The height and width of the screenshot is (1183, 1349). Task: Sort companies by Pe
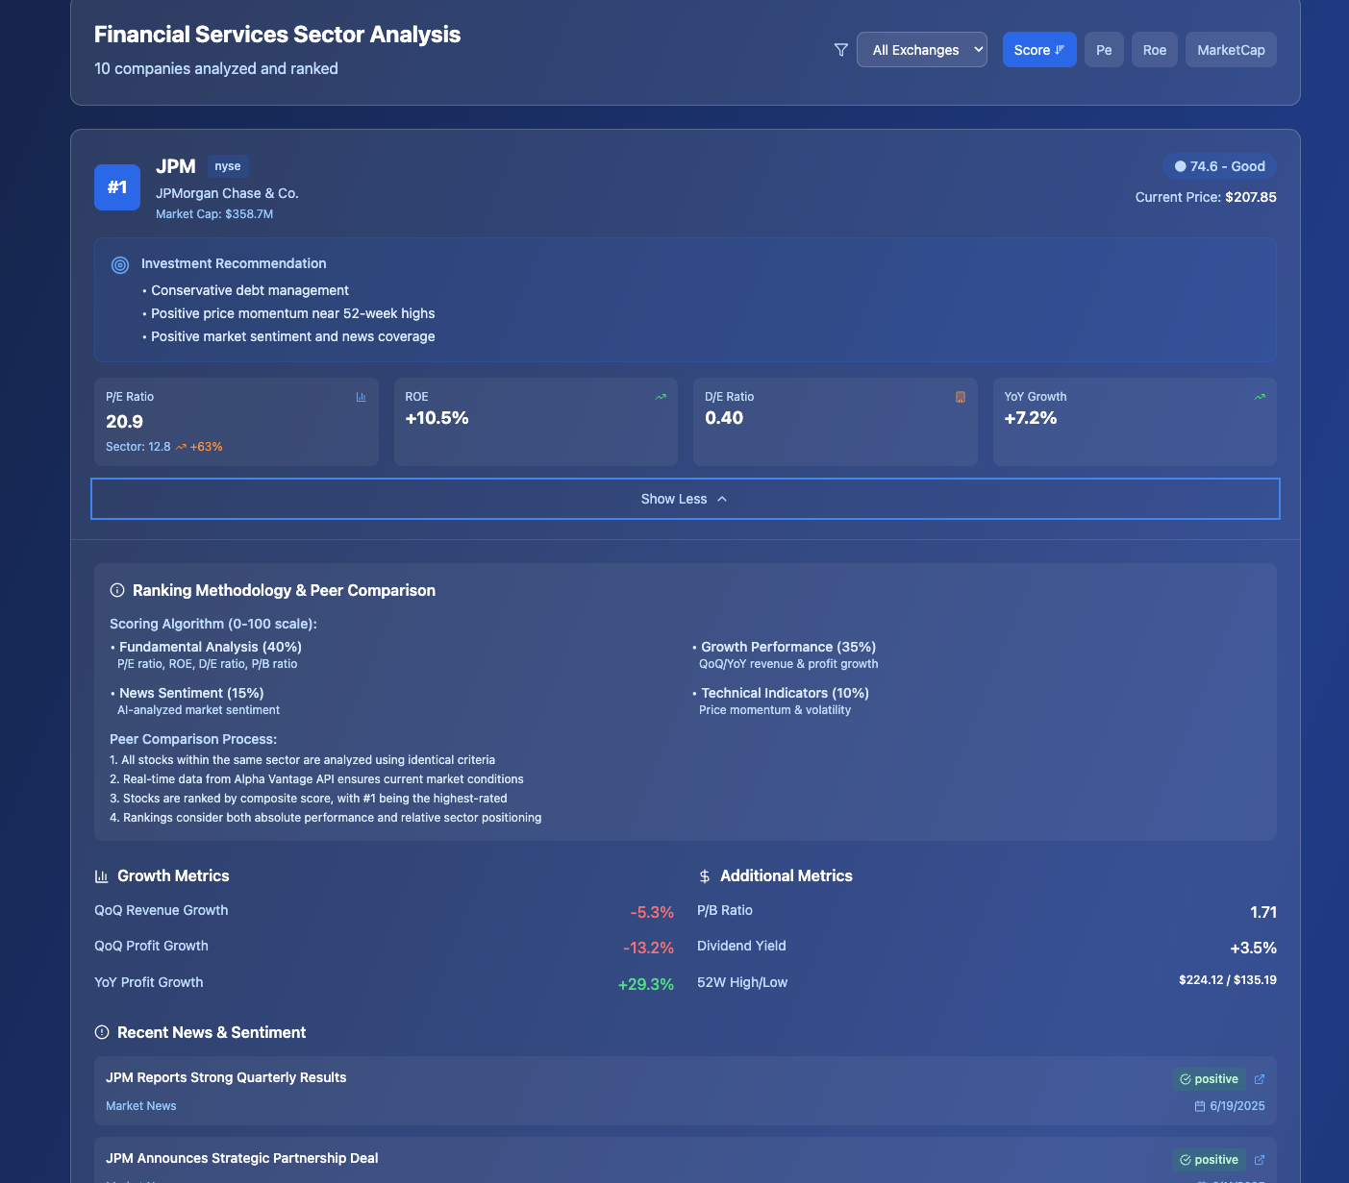point(1104,50)
